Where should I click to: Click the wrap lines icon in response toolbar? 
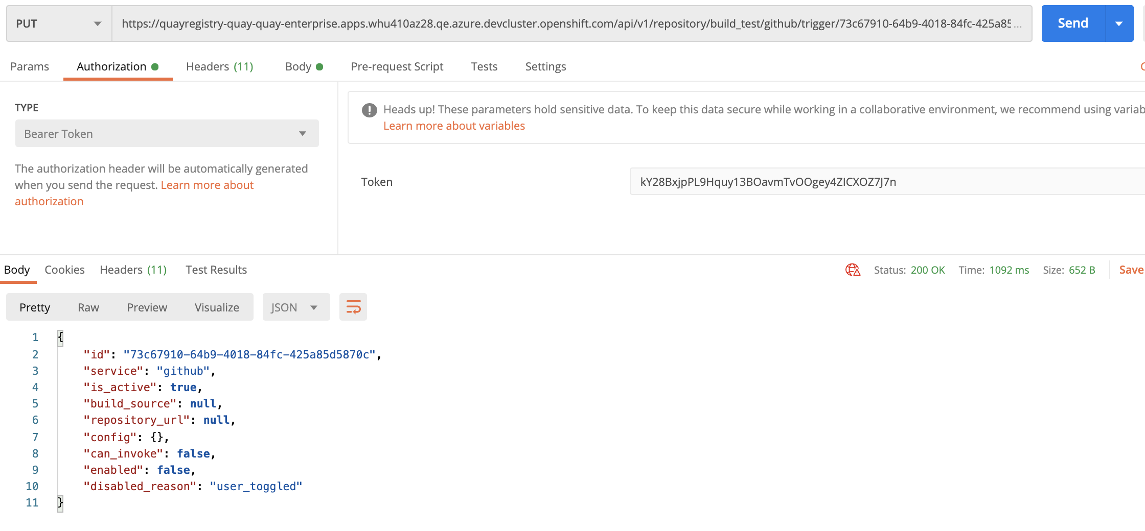pyautogui.click(x=353, y=307)
